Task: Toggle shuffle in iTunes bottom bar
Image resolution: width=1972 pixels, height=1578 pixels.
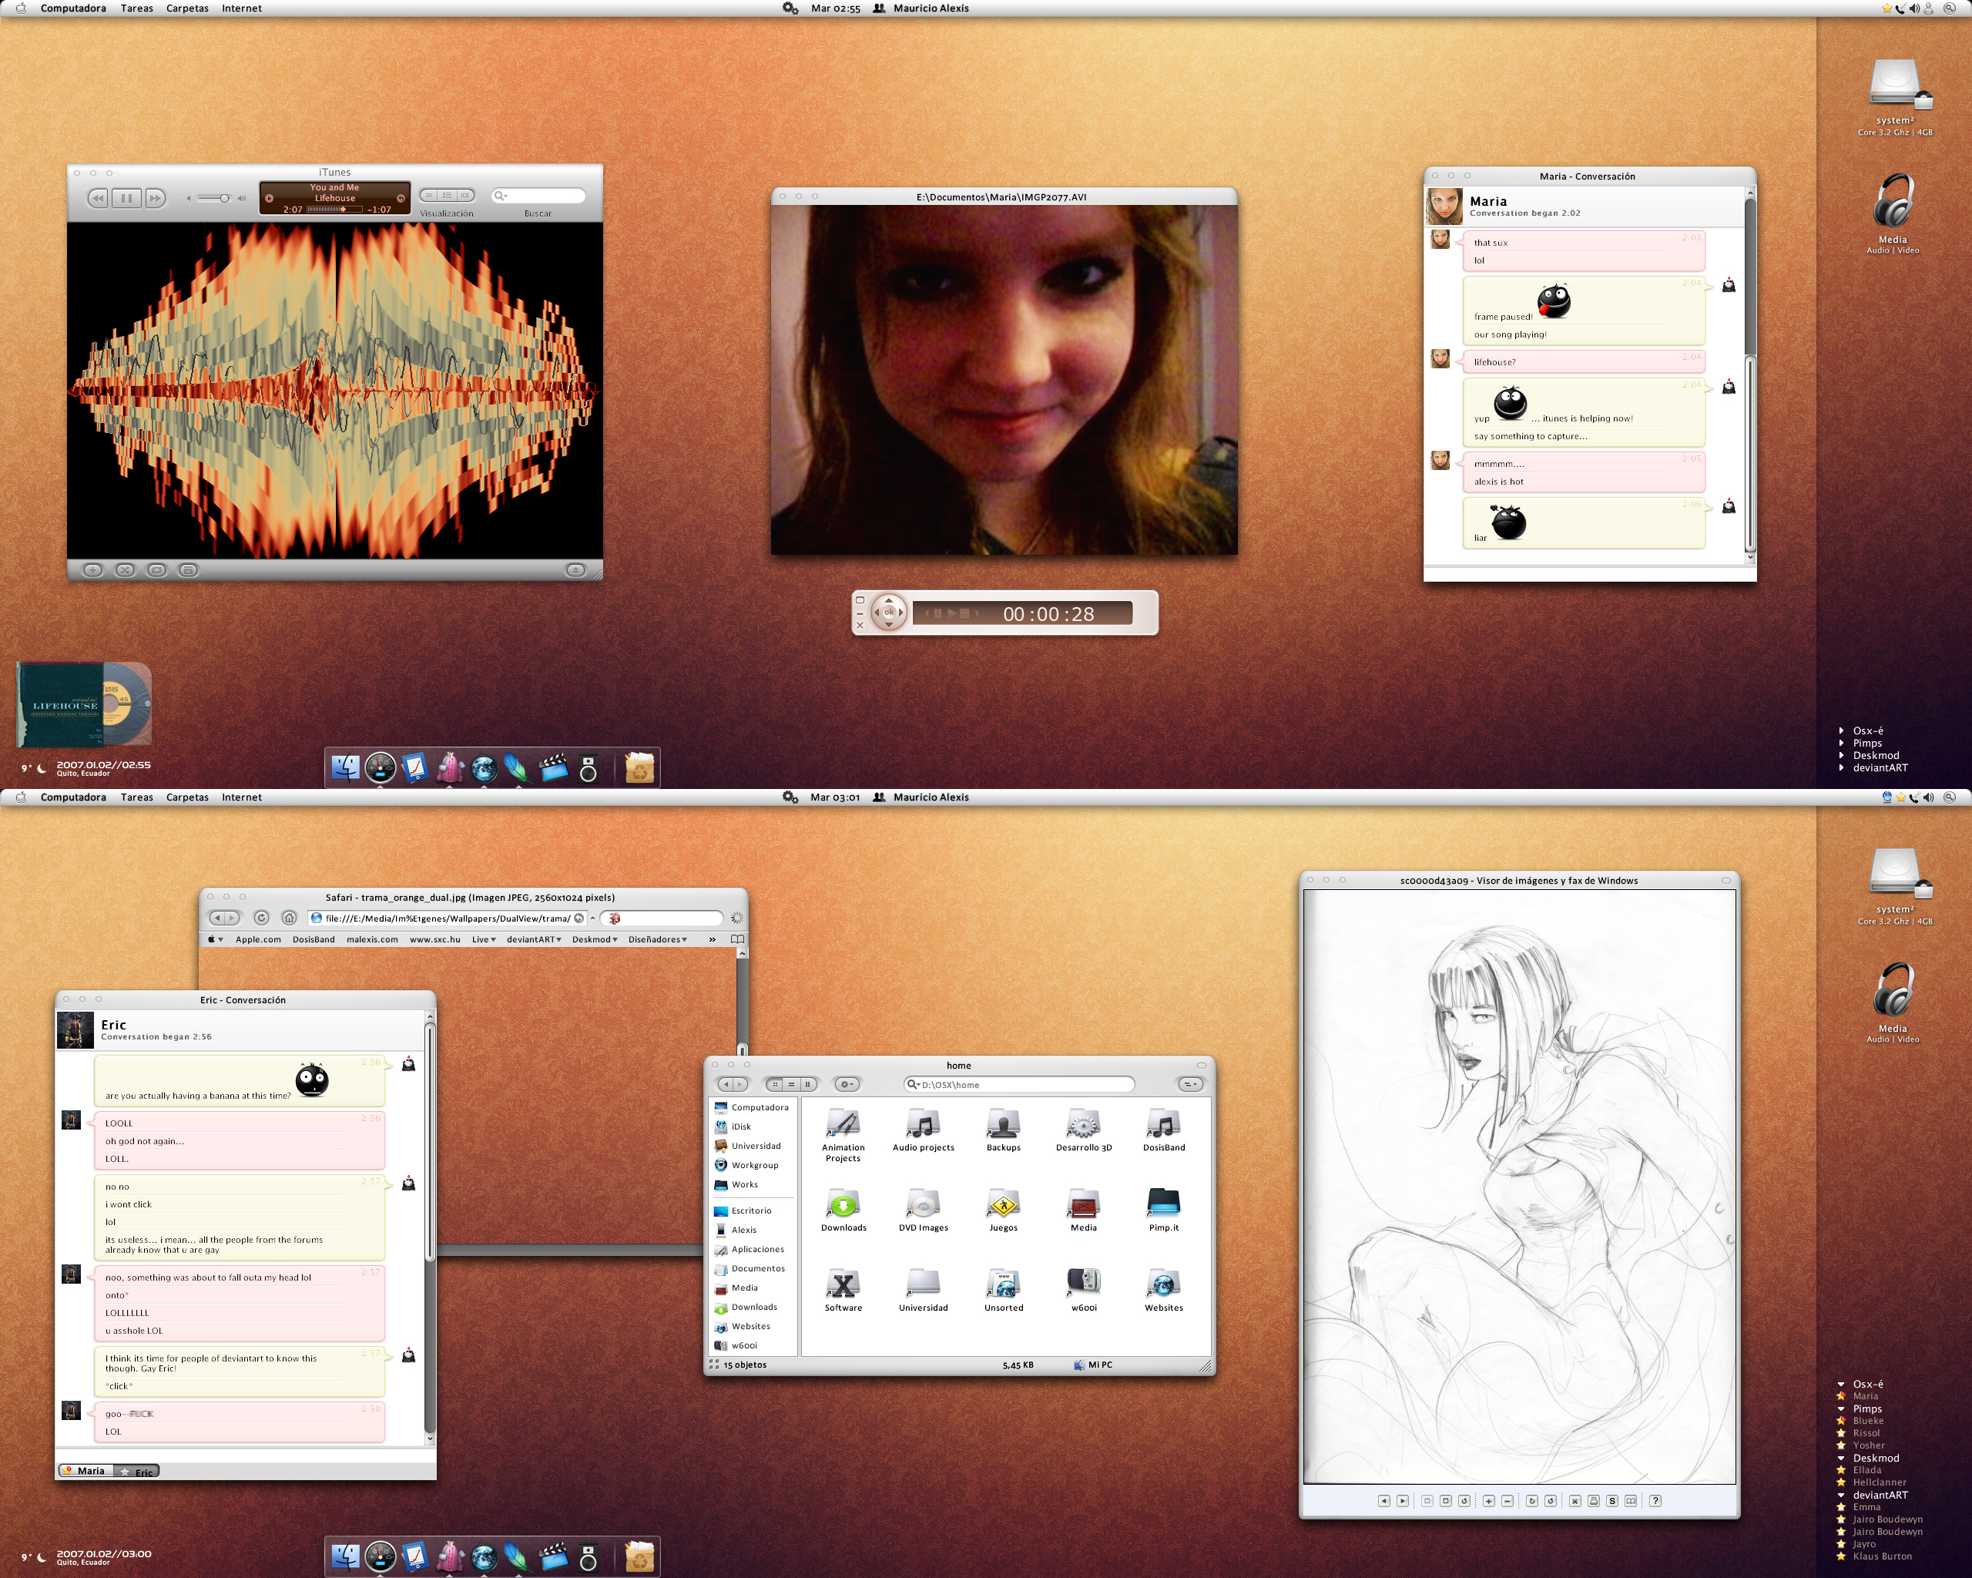Action: pyautogui.click(x=126, y=570)
